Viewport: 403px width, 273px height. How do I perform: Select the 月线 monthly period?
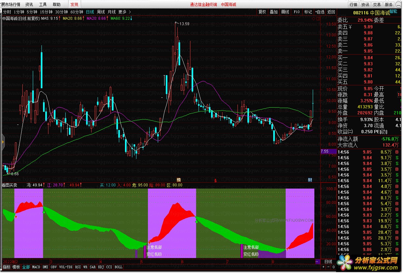point(112,12)
